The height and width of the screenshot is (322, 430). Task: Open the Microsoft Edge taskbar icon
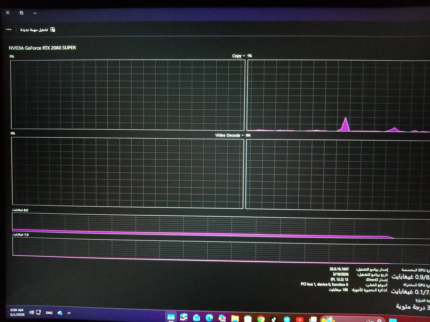click(209, 317)
